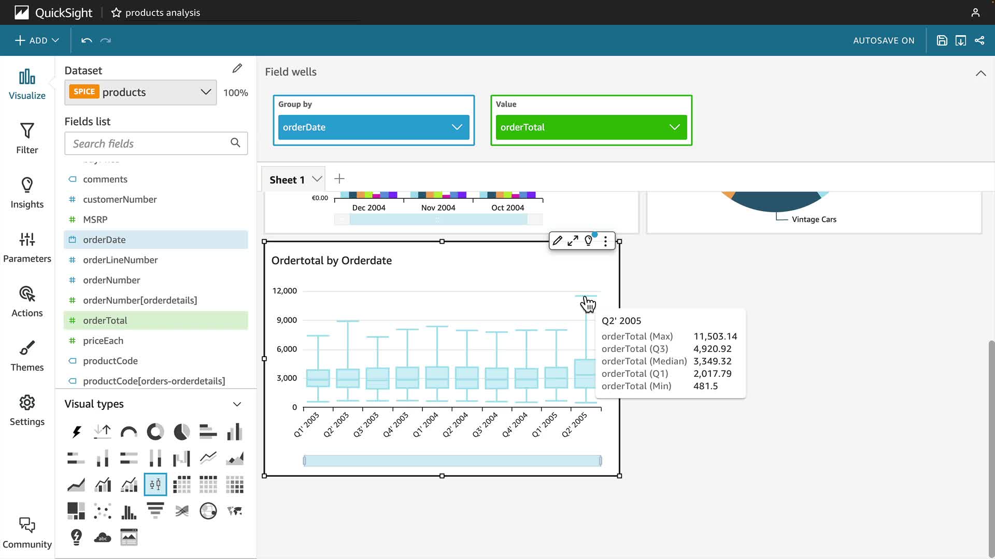
Task: Add a new sheet with plus button
Action: pyautogui.click(x=339, y=179)
